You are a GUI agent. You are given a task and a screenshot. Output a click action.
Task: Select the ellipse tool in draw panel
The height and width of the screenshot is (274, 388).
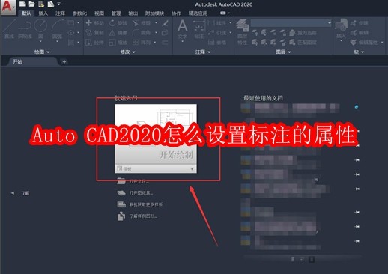pyautogui.click(x=71, y=33)
